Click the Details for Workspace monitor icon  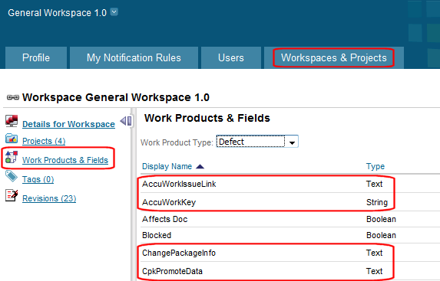click(x=12, y=121)
